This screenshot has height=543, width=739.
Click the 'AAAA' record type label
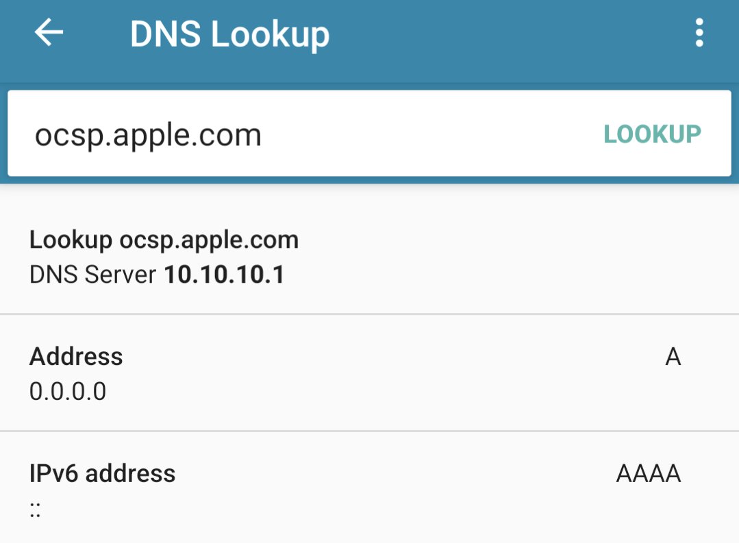(x=648, y=473)
